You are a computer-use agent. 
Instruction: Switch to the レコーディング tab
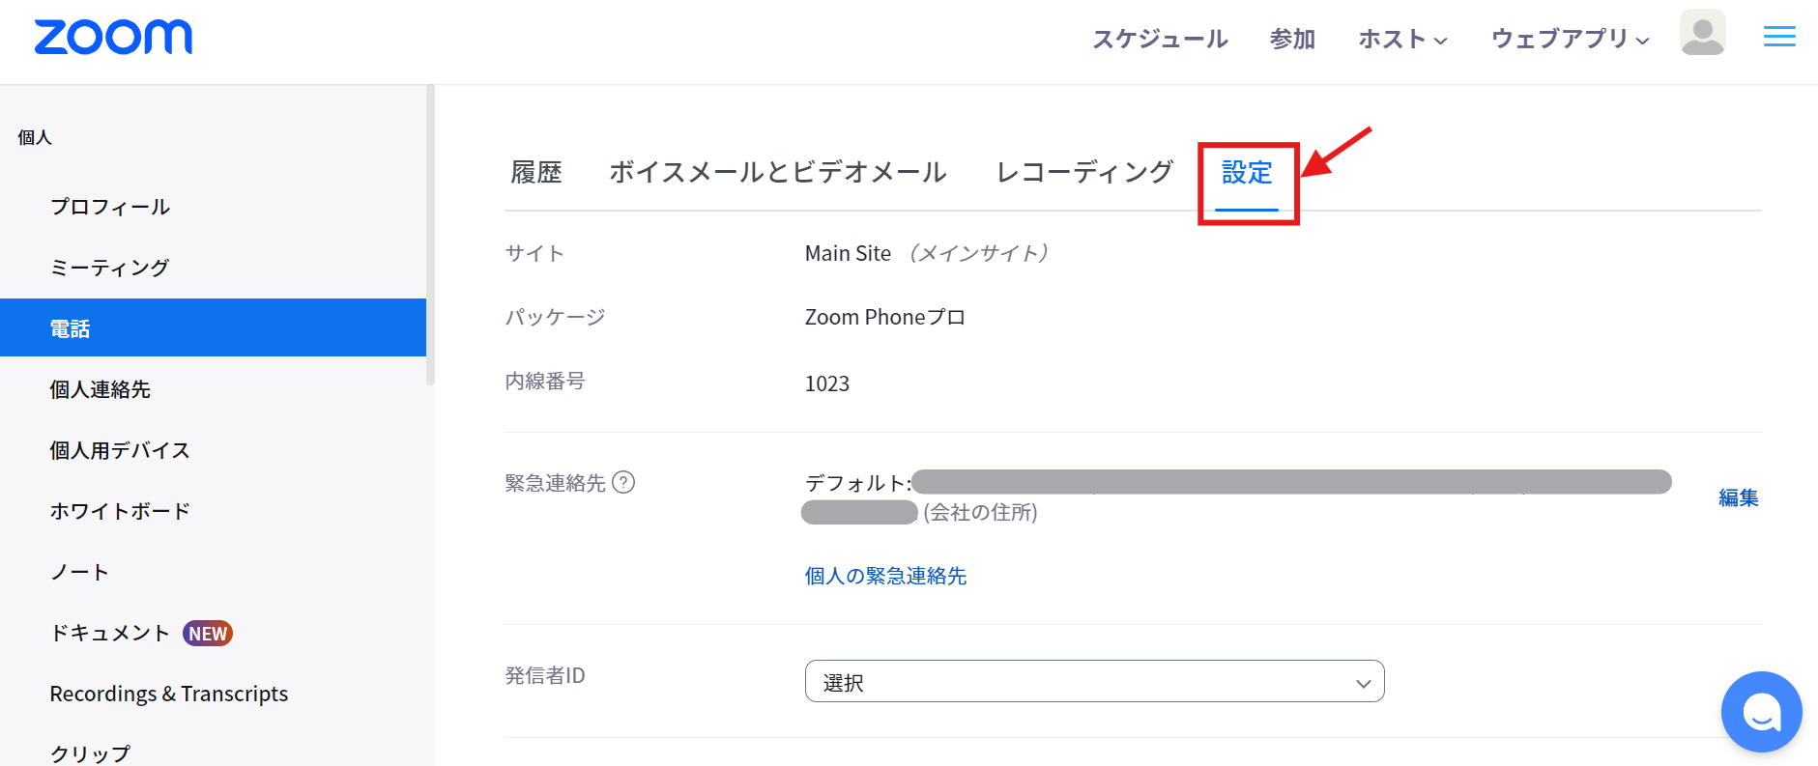1084,172
